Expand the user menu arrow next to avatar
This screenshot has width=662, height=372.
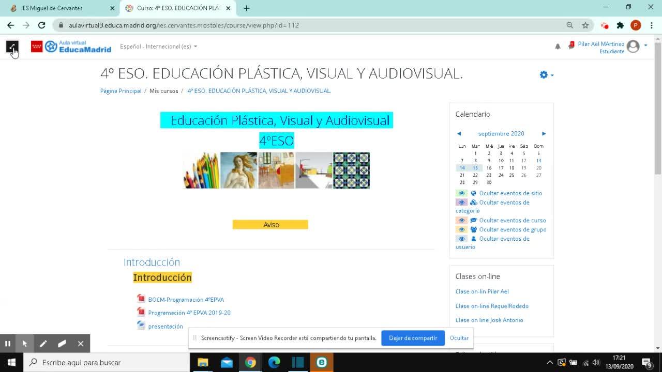(x=645, y=46)
